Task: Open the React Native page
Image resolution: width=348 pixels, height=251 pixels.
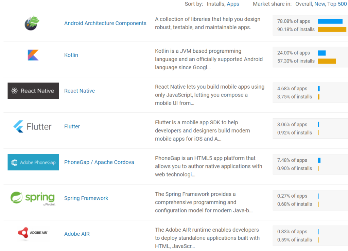Action: point(79,91)
